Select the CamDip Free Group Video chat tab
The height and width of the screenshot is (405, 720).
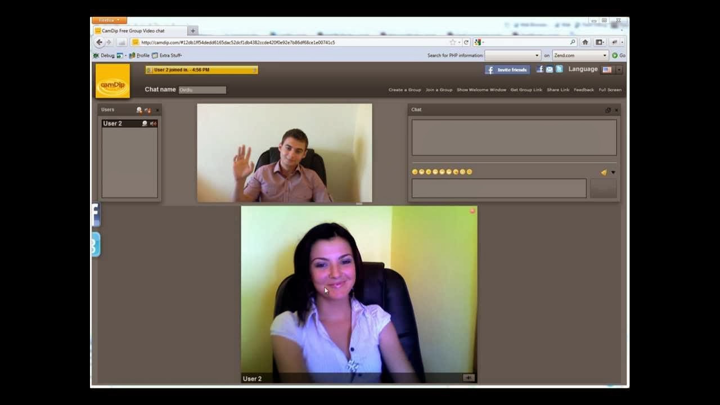139,31
